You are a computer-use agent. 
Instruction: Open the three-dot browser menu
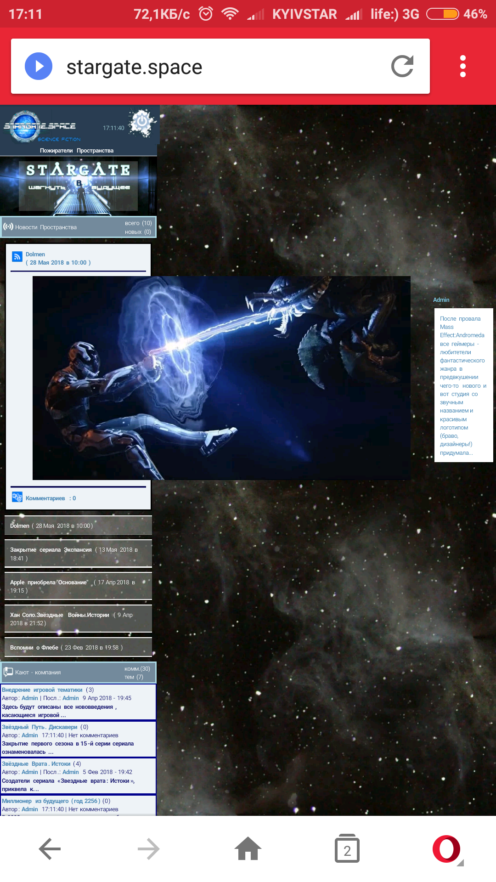coord(462,67)
